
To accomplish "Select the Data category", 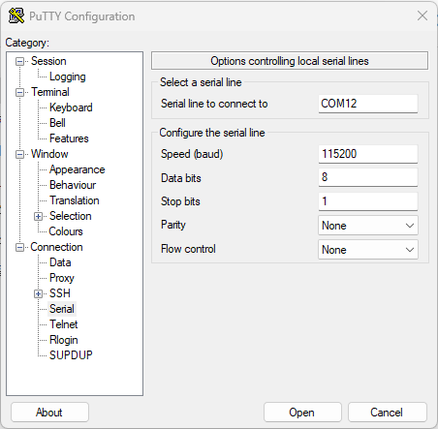I will point(60,262).
